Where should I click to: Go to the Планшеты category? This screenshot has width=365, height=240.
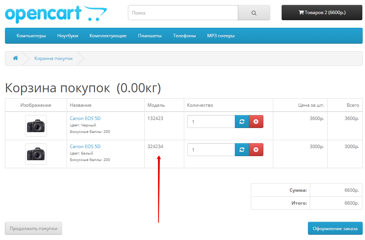point(150,36)
